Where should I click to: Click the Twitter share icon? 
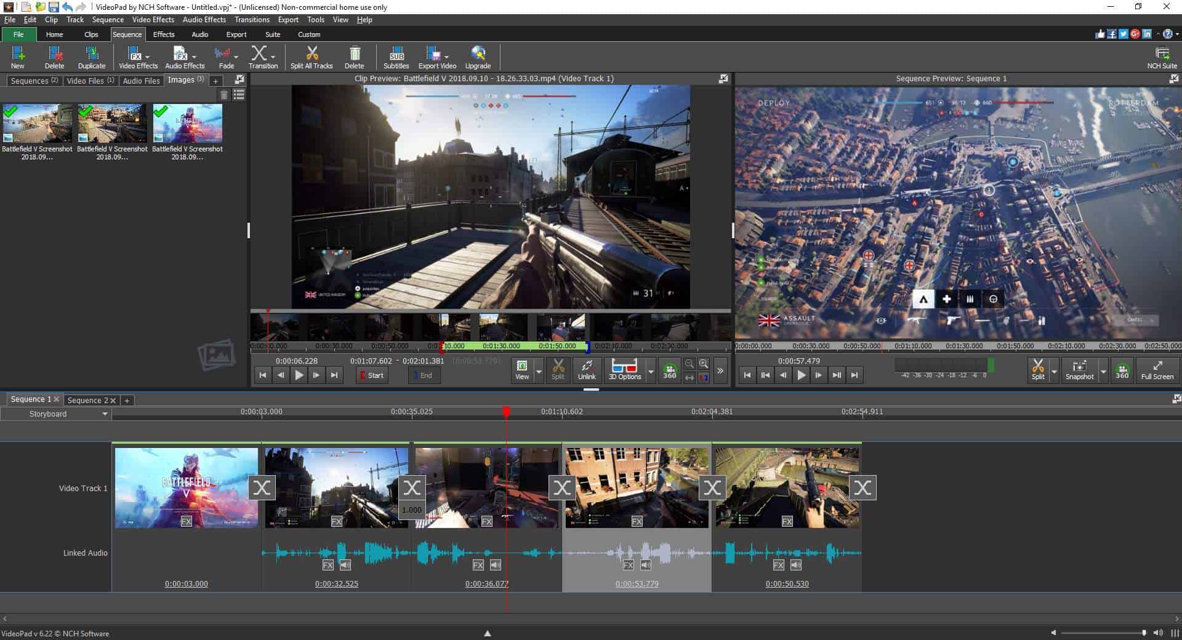[1124, 34]
